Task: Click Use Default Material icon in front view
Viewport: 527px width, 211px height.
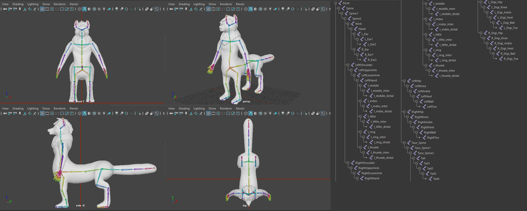Action: [x=89, y=9]
